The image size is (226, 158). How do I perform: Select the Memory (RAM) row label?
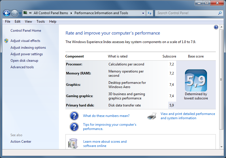[x=78, y=73]
